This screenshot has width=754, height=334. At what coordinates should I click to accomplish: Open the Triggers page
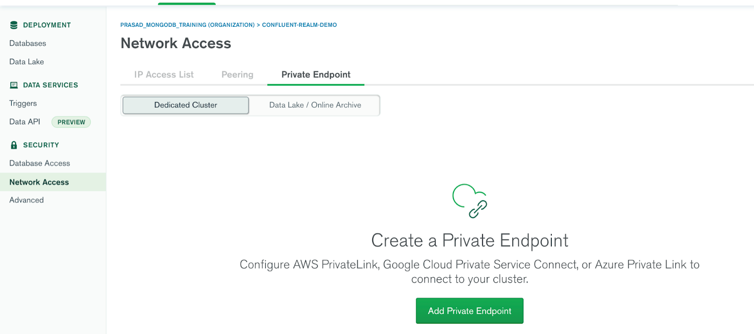coord(23,103)
